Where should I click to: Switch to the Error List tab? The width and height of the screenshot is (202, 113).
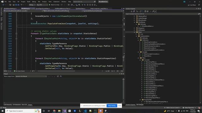tap(24, 105)
